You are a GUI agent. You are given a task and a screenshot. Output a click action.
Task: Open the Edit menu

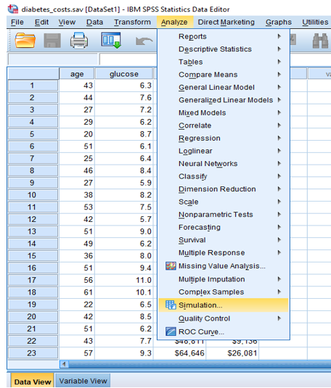click(41, 22)
